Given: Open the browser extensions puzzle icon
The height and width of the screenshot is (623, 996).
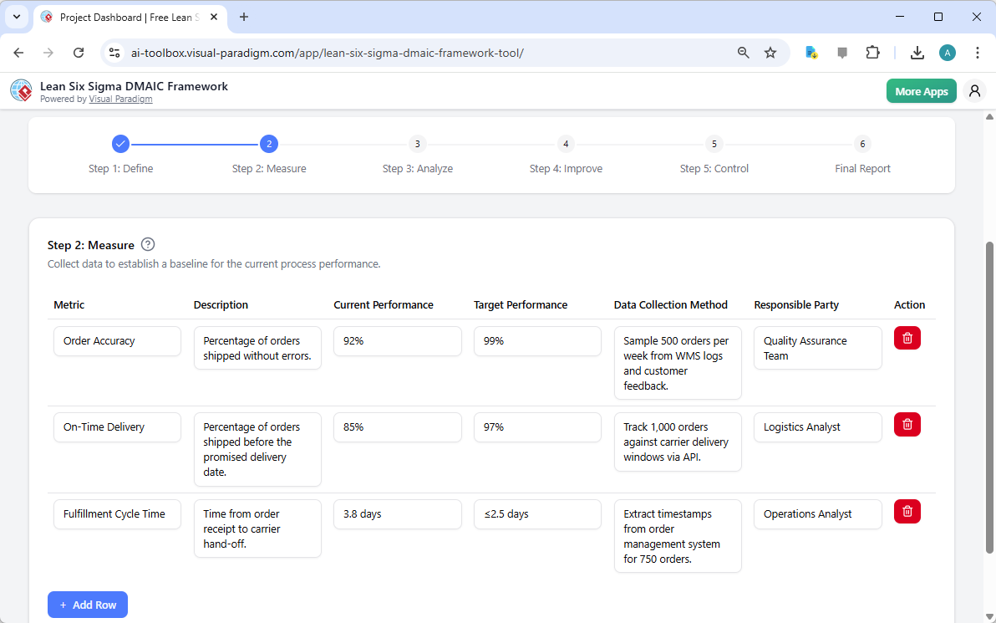Looking at the screenshot, I should click(872, 52).
